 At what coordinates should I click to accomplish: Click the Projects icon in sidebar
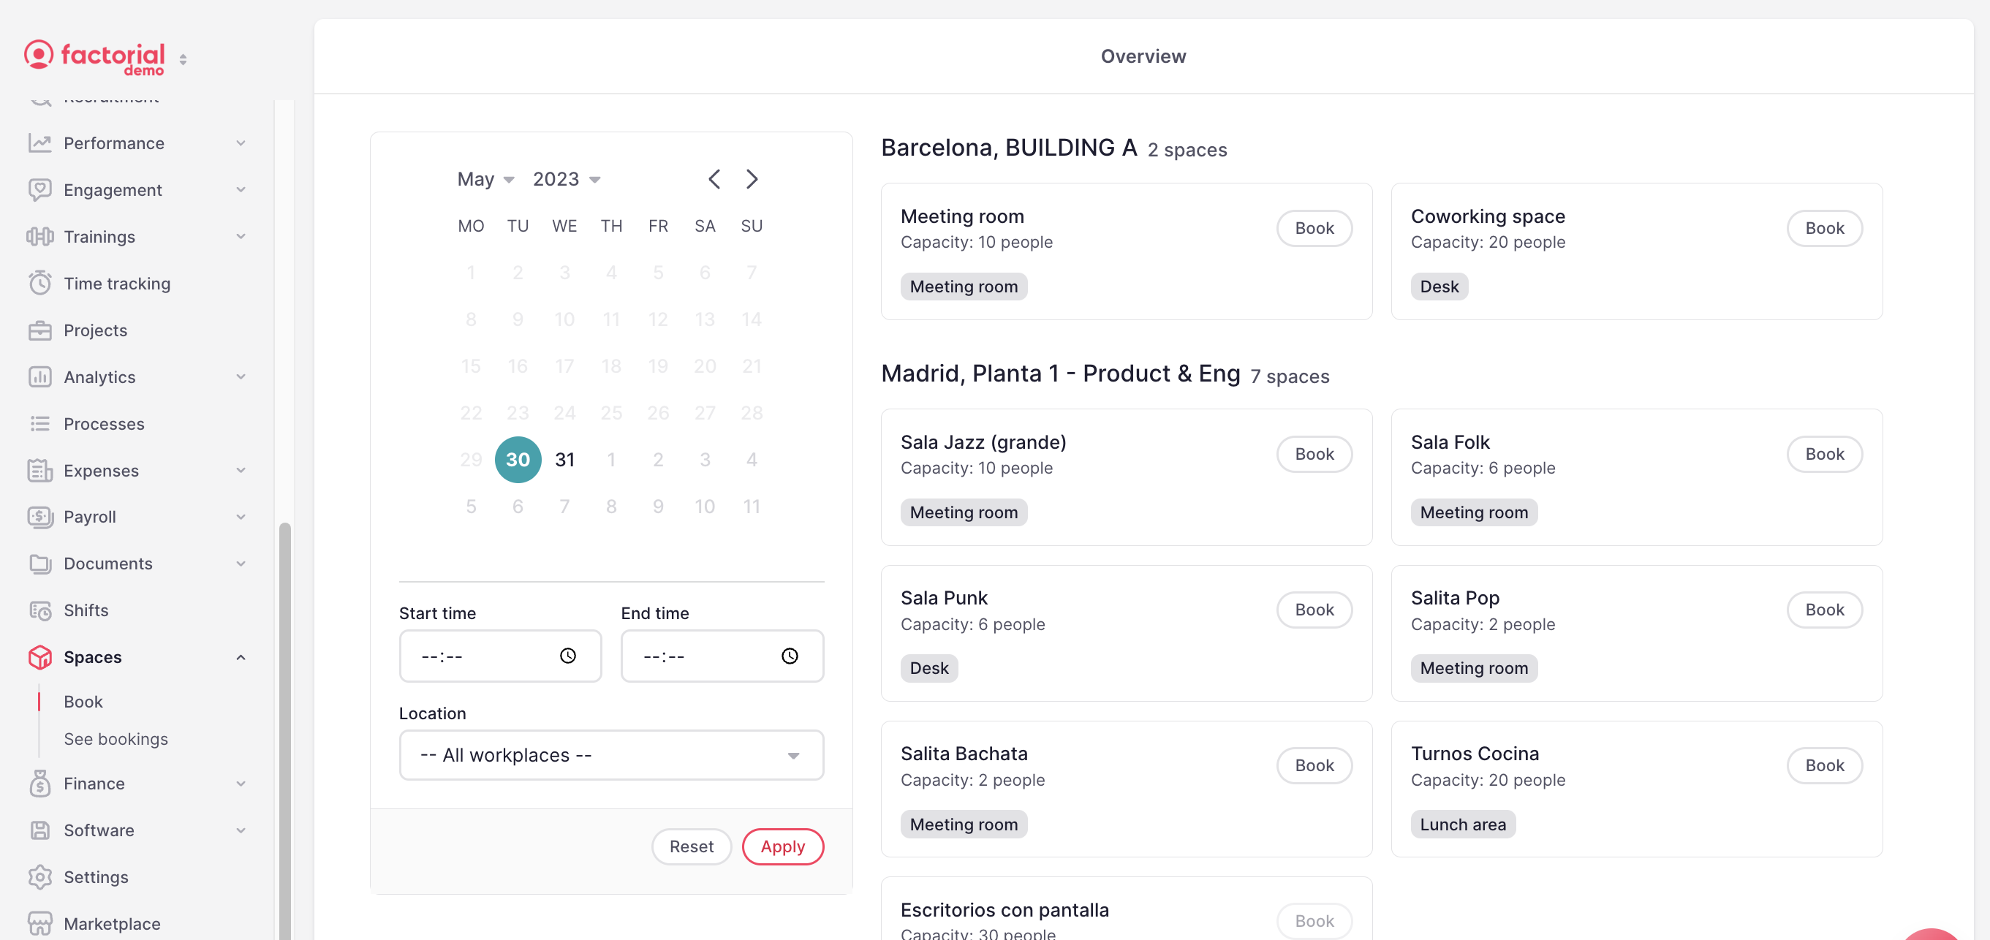[x=39, y=330]
